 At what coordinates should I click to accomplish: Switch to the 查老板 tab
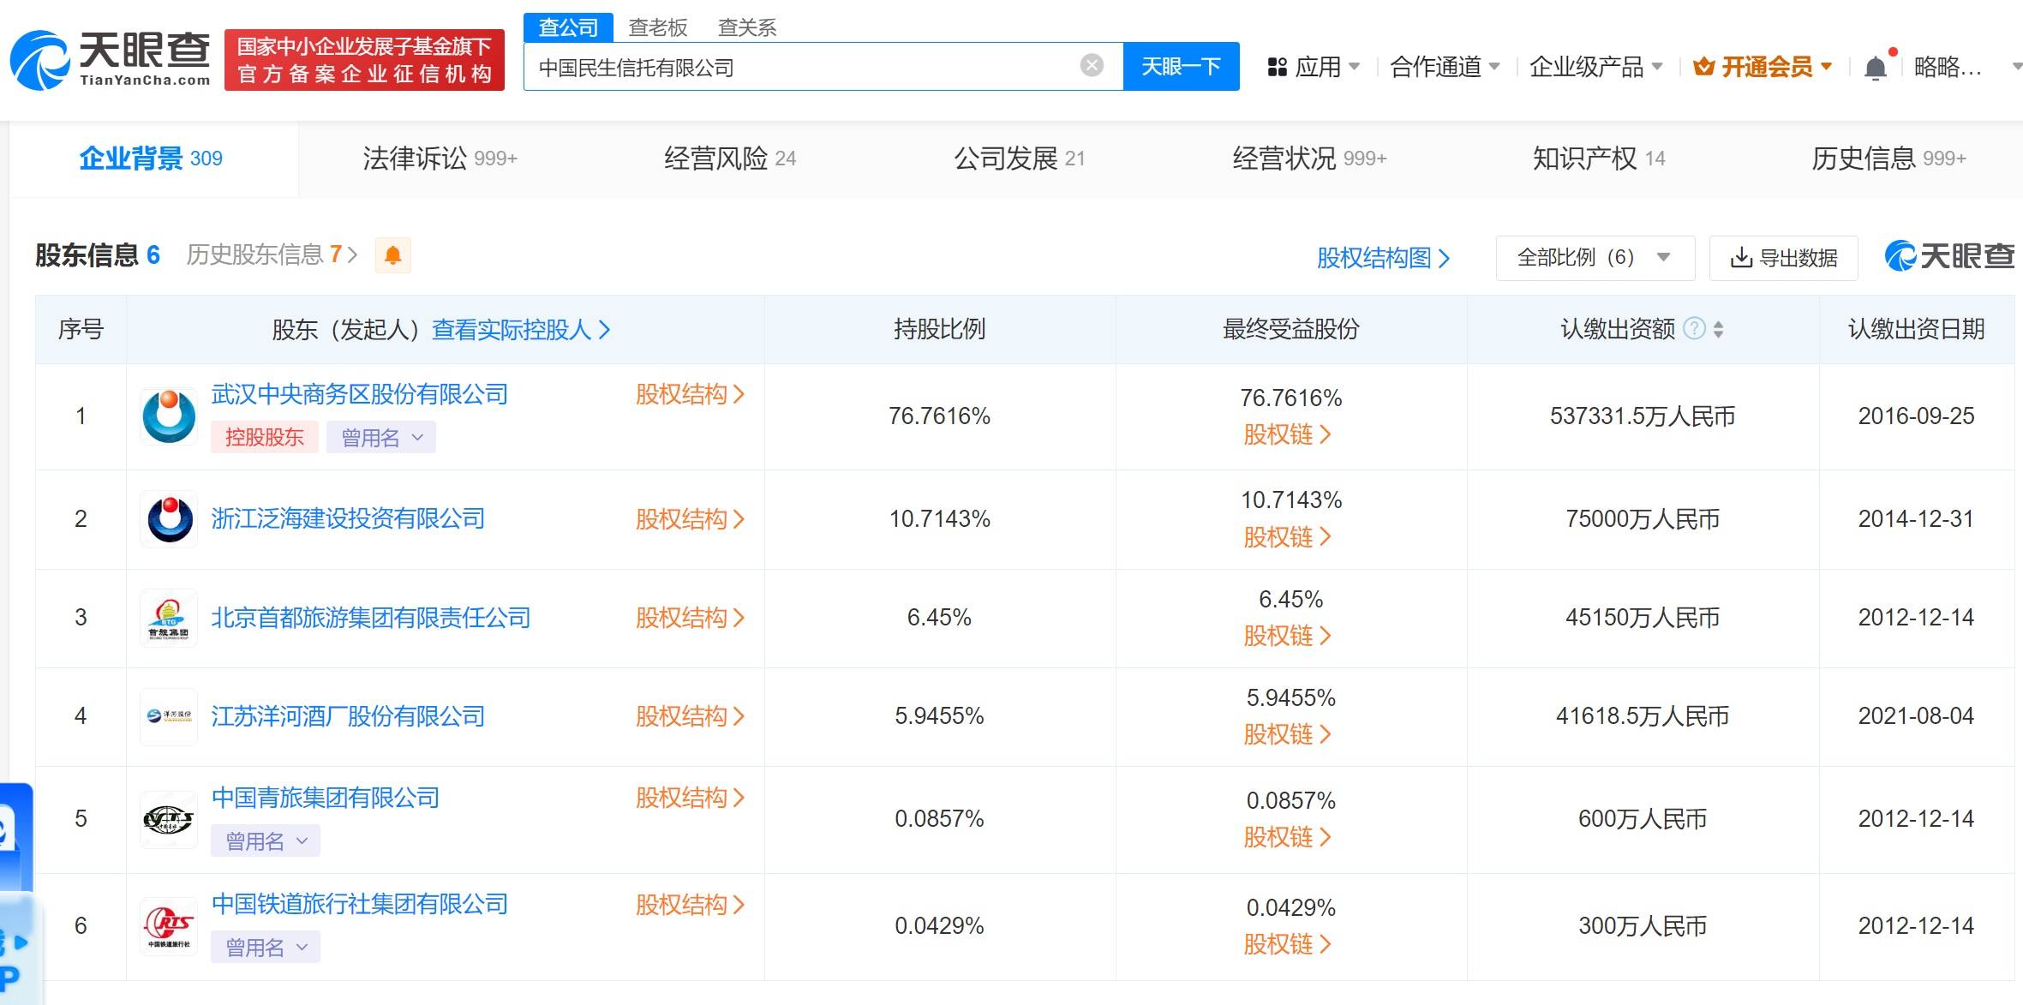658,27
